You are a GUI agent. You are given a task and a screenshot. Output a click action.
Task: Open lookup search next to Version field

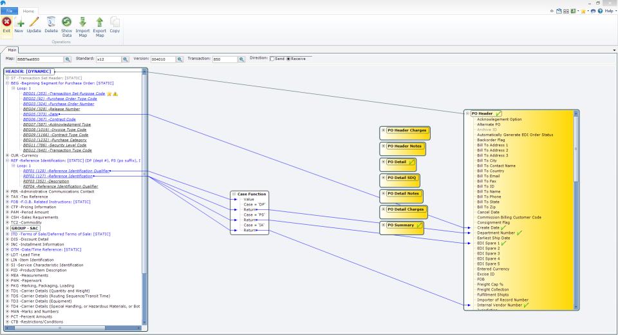click(x=180, y=59)
